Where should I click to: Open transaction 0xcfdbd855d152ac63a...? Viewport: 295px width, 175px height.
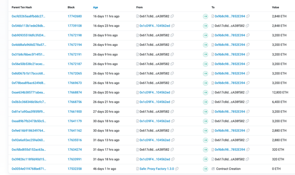(29, 150)
